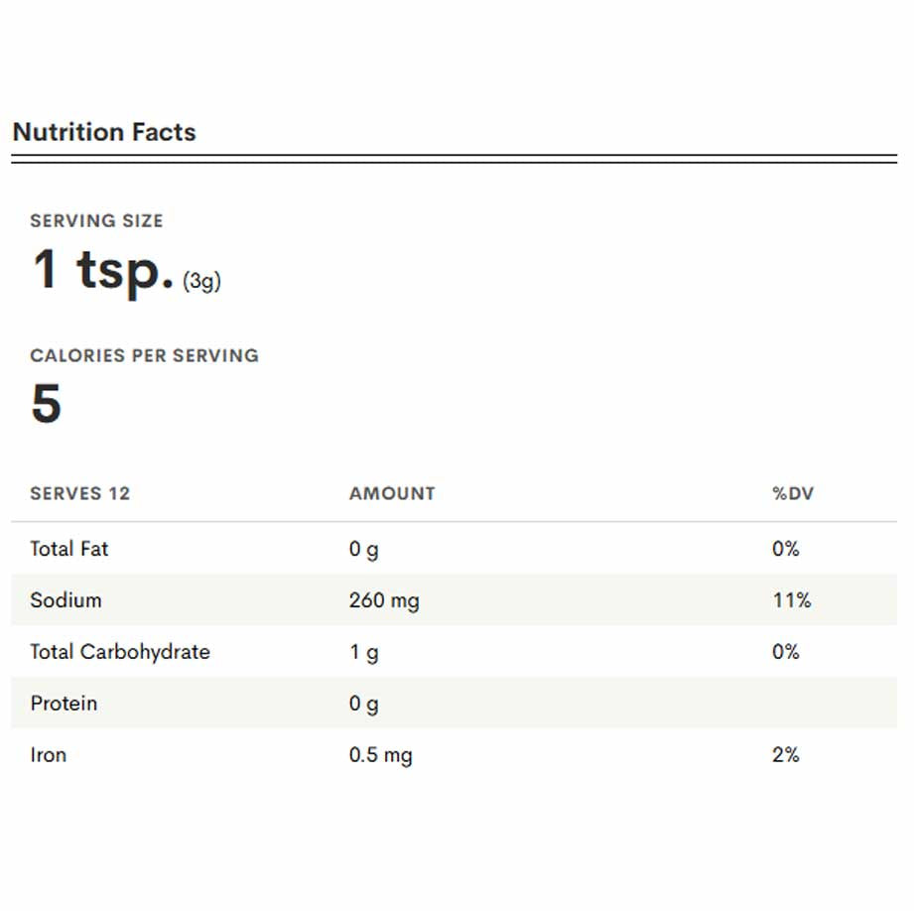Select the Iron row label

[x=49, y=755]
